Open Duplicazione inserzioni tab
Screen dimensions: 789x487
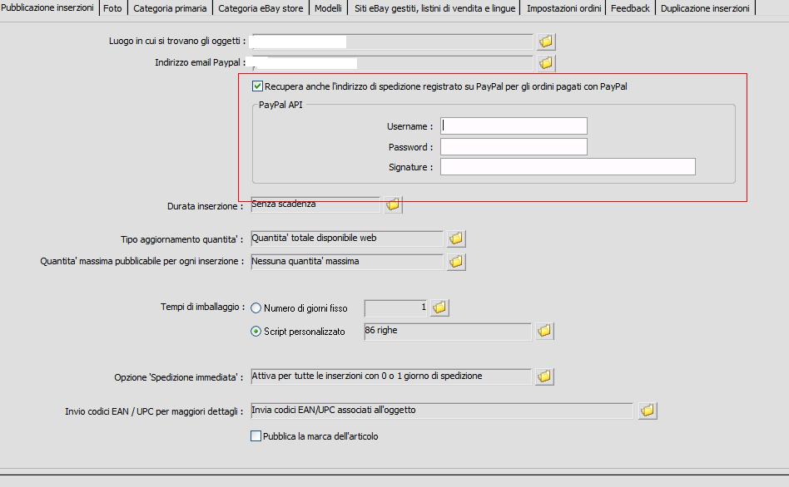(x=705, y=8)
